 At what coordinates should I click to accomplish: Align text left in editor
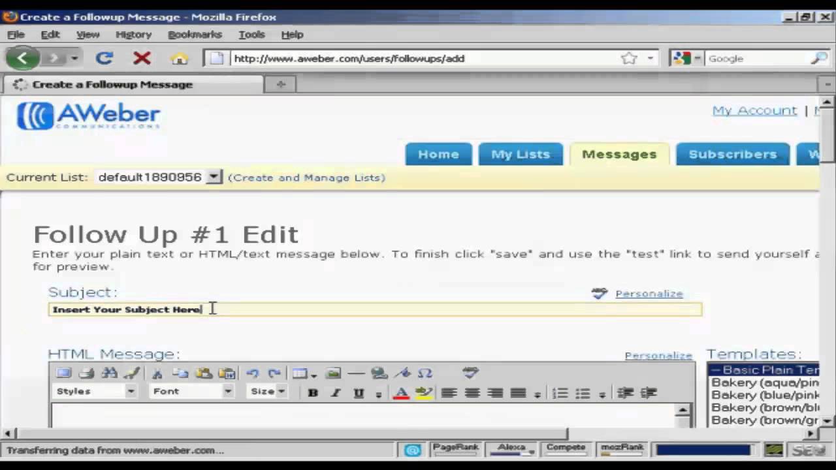tap(449, 392)
